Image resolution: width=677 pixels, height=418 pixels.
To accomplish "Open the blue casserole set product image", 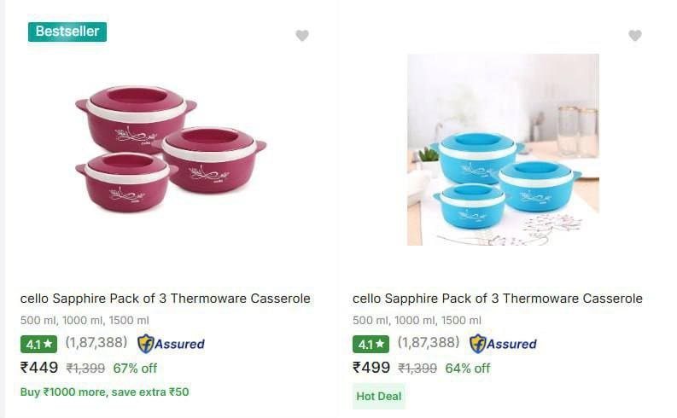I will (x=503, y=150).
